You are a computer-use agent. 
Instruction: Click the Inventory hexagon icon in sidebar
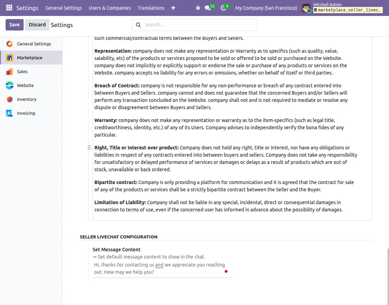[x=9, y=99]
